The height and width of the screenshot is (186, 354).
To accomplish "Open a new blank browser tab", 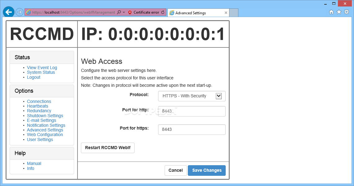I will click(x=234, y=13).
